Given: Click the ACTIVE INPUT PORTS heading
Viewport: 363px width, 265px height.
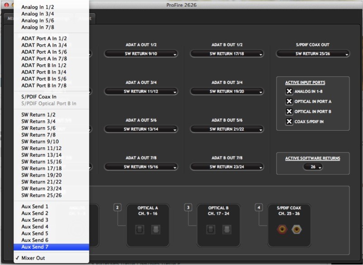Looking at the screenshot, I should pos(305,83).
